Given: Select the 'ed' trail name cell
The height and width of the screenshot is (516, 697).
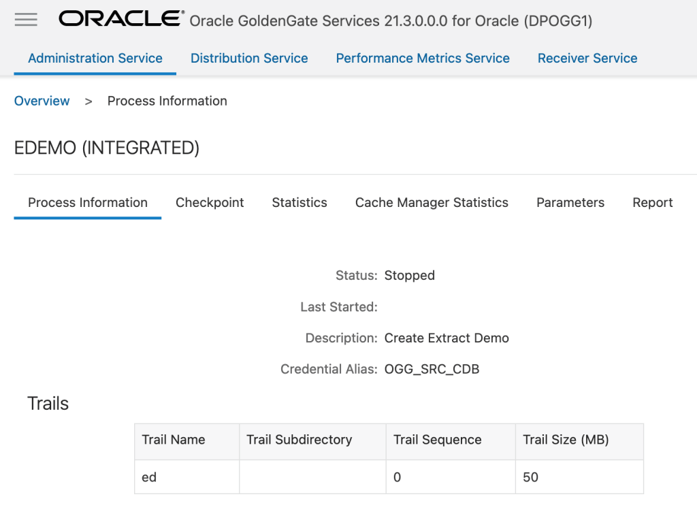Looking at the screenshot, I should point(149,477).
